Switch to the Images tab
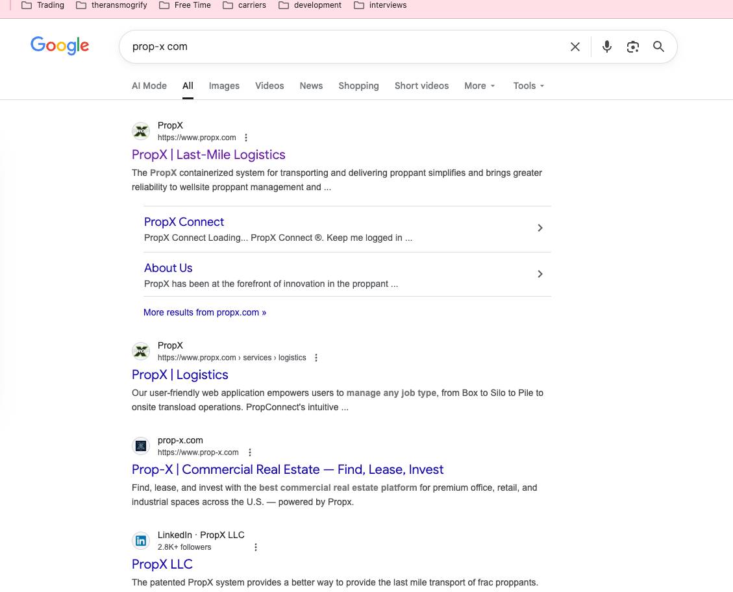 click(224, 86)
